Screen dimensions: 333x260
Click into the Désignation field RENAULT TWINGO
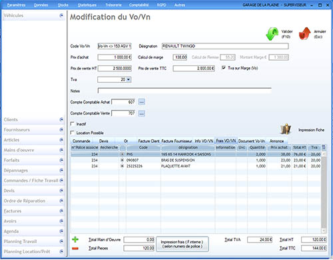(225, 46)
